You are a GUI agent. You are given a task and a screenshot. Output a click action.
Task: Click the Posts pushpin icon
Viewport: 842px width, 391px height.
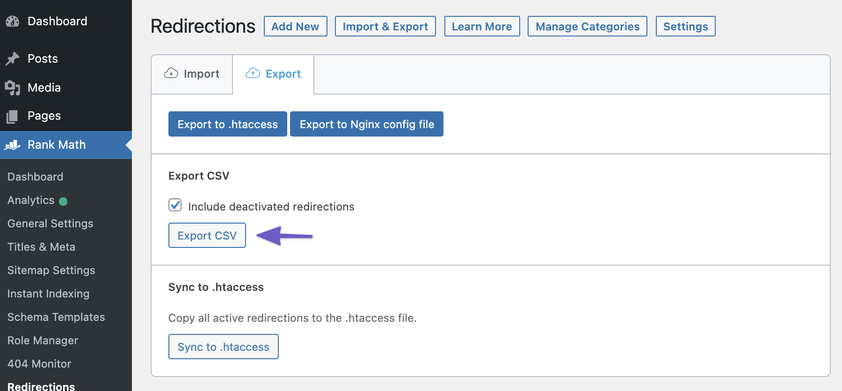(12, 58)
